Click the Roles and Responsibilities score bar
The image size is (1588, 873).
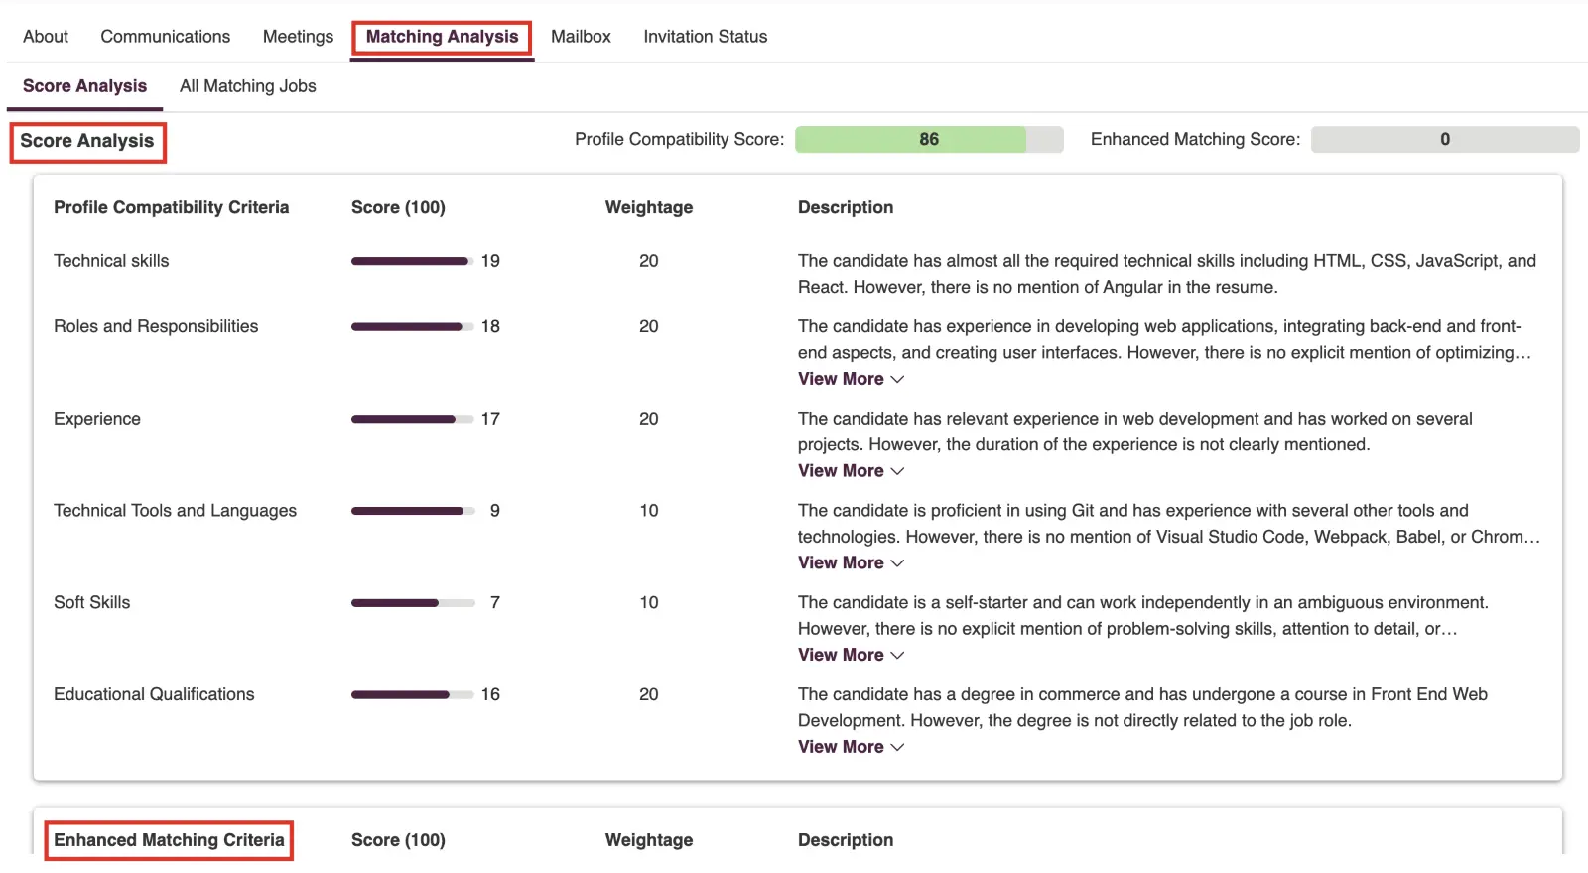(x=412, y=326)
